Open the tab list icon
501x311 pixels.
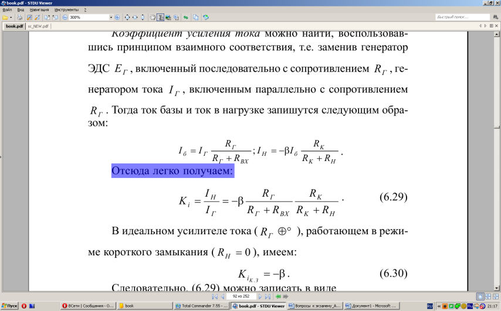click(492, 26)
